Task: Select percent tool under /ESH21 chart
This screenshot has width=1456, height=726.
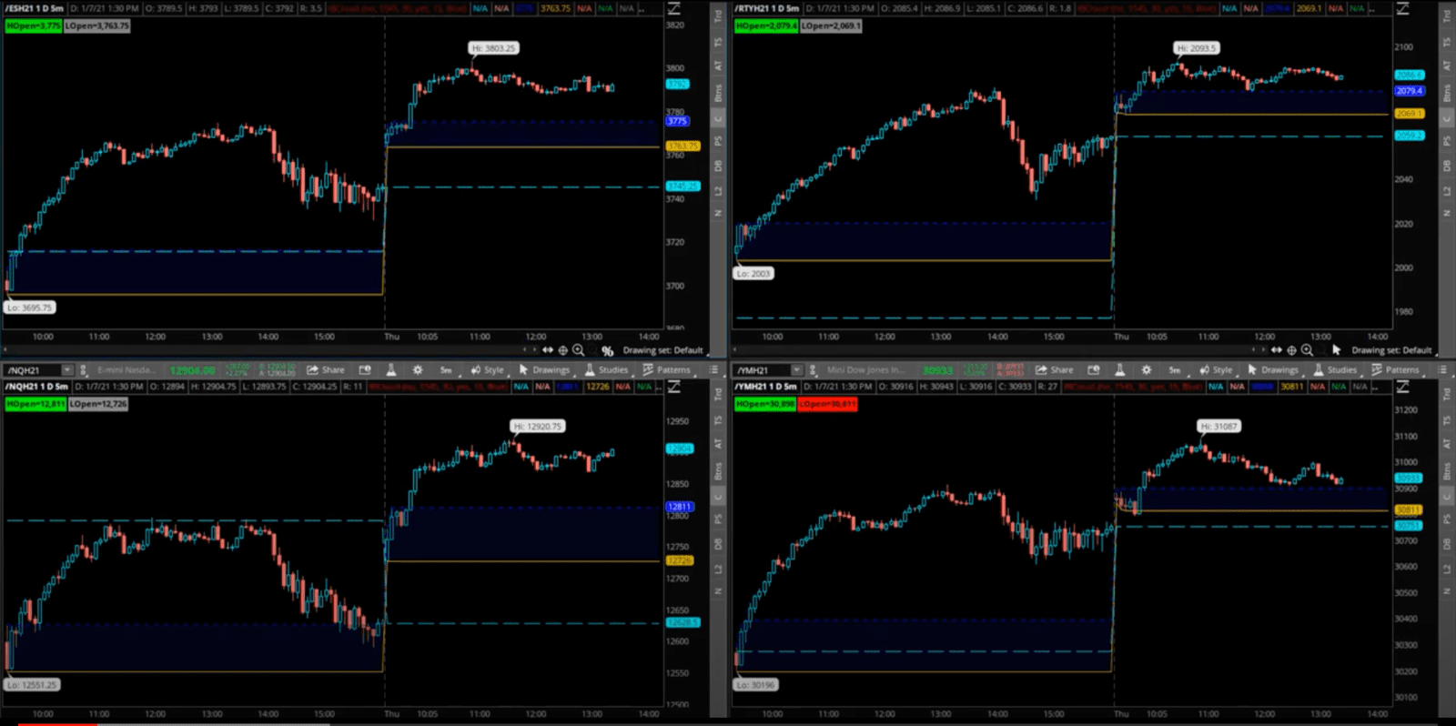Action: click(607, 350)
